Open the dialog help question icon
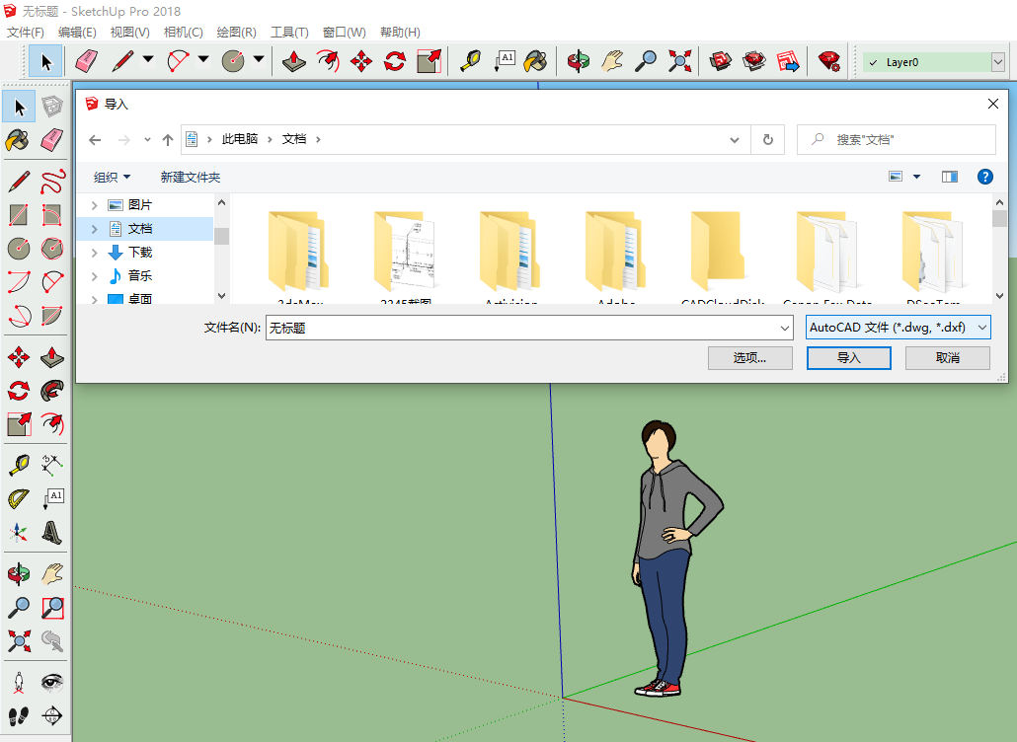 pyautogui.click(x=984, y=177)
